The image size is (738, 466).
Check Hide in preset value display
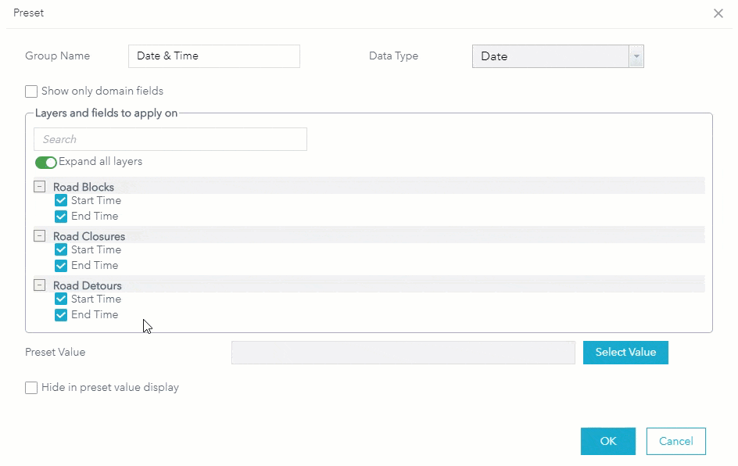click(x=31, y=388)
